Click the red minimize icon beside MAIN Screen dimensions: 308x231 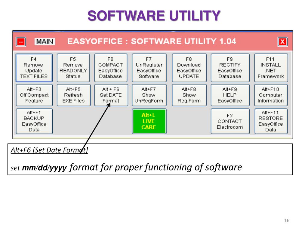(21, 42)
